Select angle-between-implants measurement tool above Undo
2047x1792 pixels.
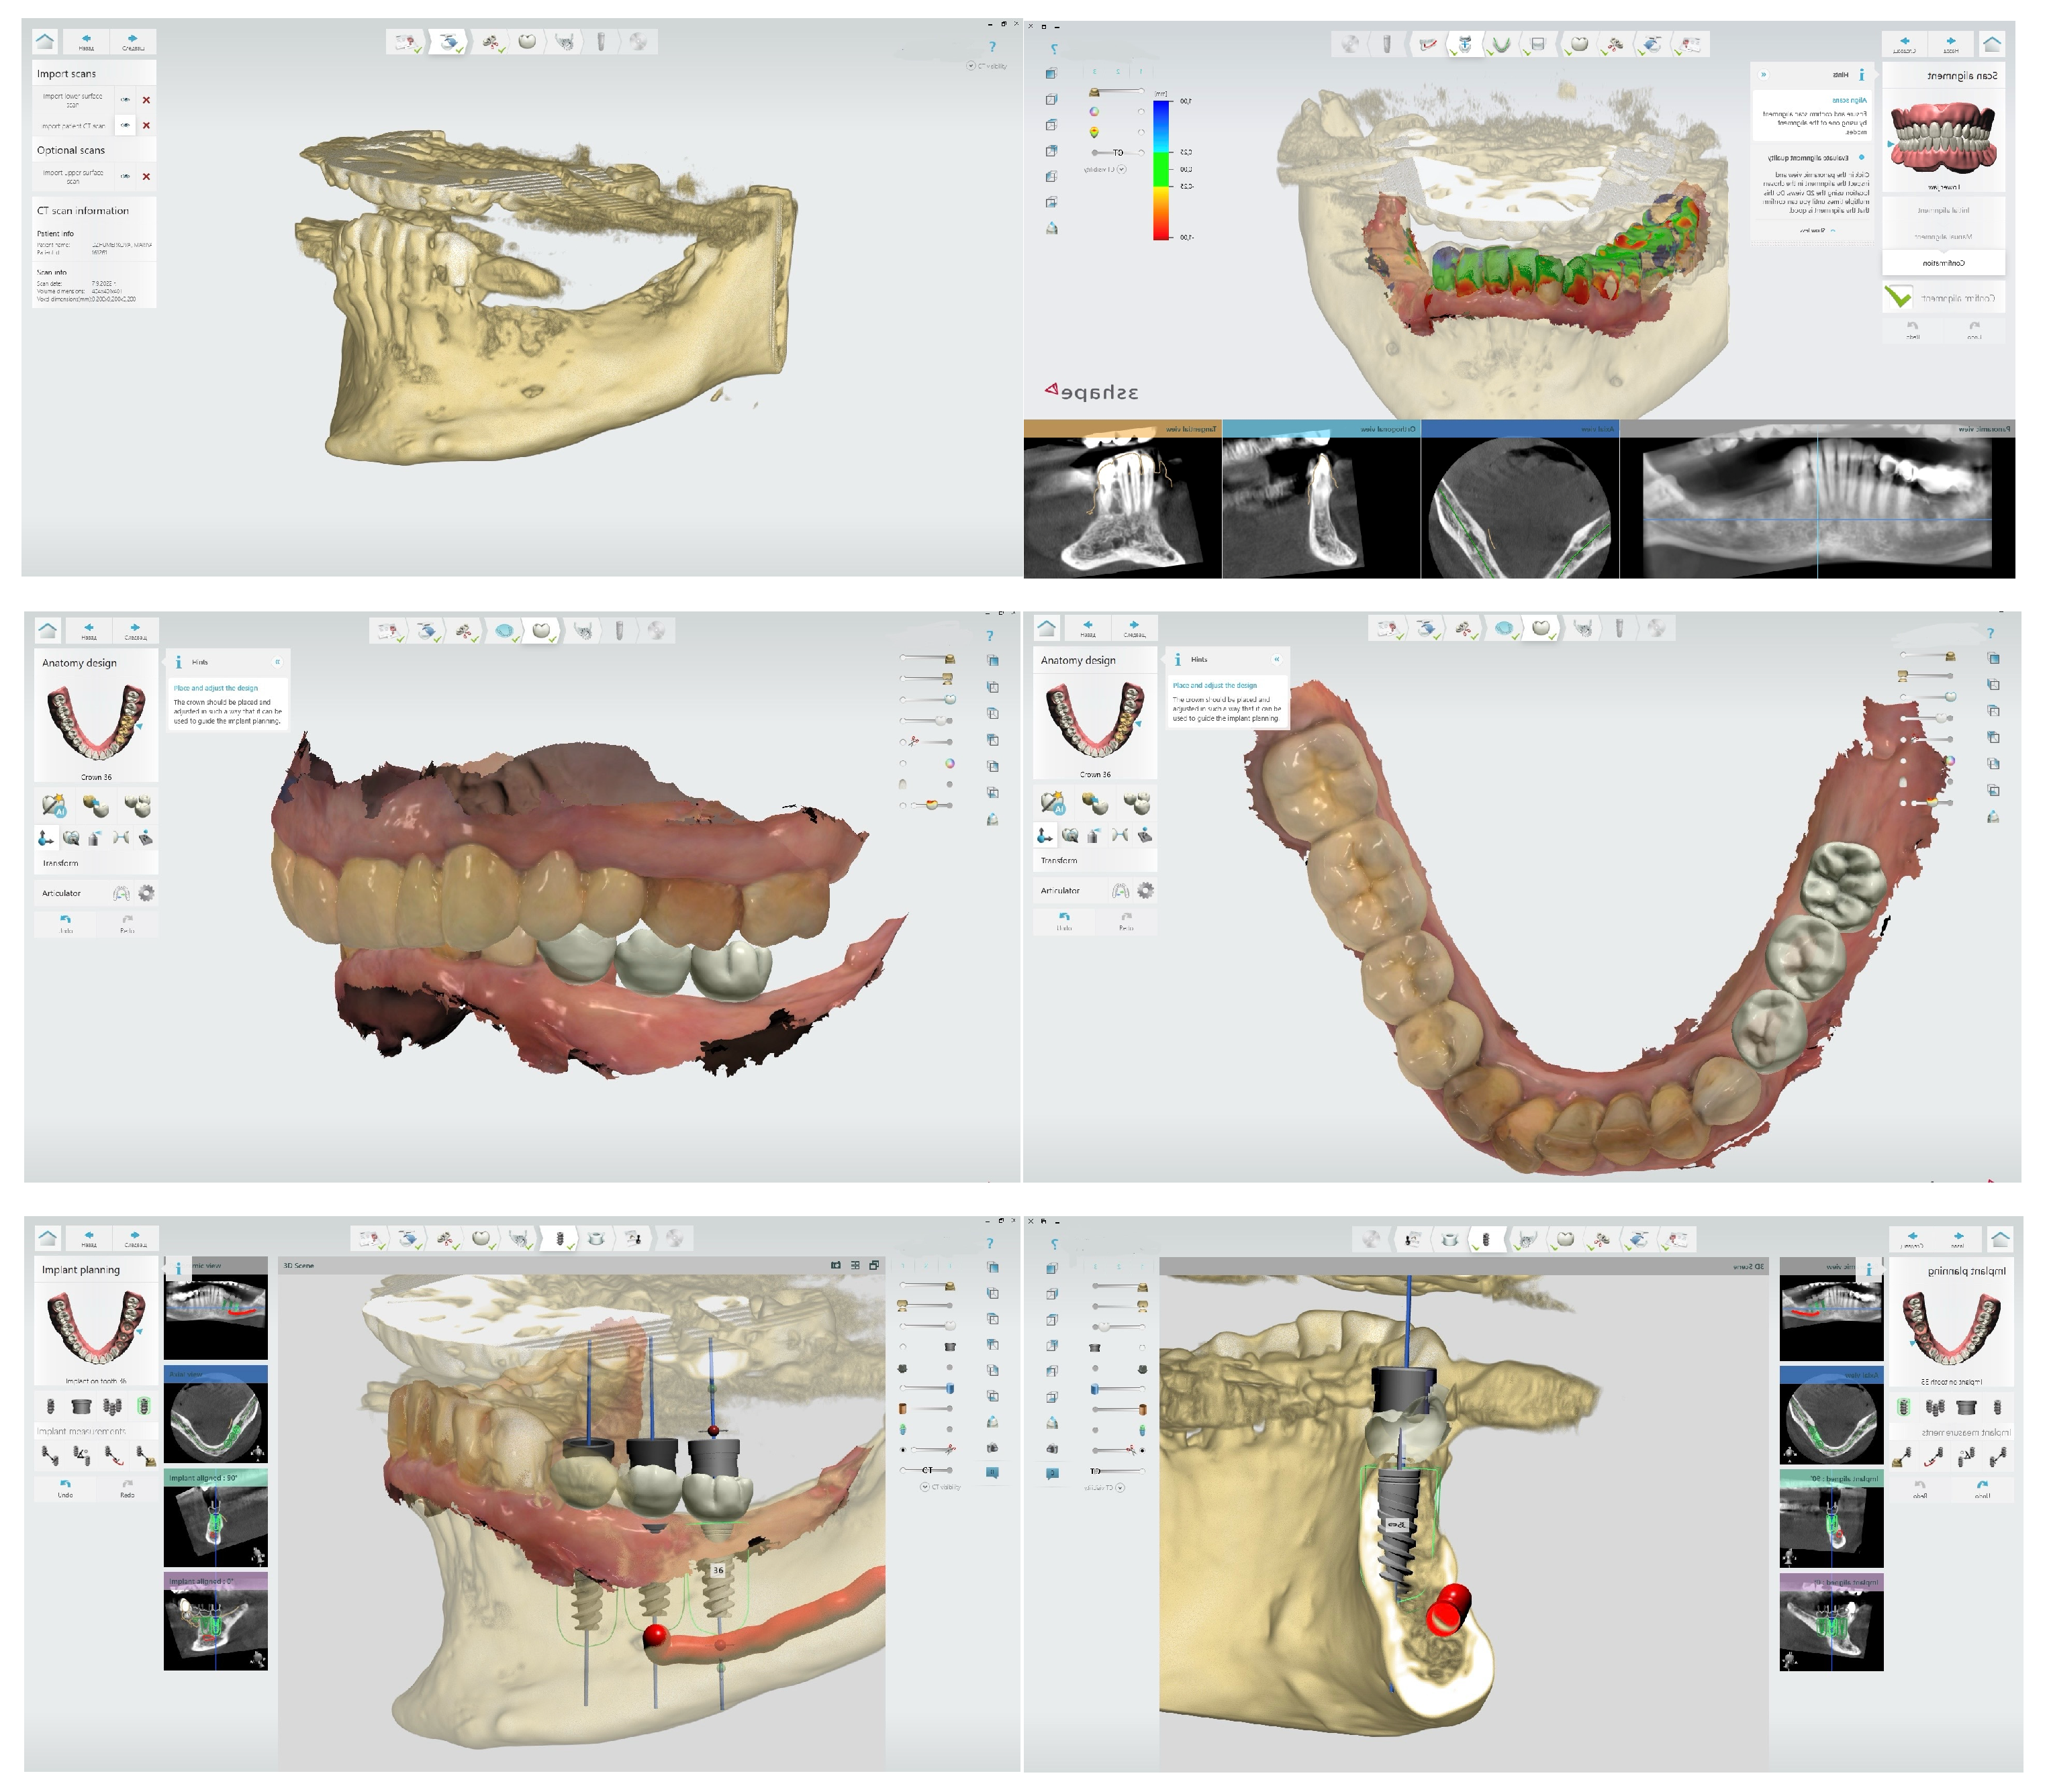tap(81, 1456)
